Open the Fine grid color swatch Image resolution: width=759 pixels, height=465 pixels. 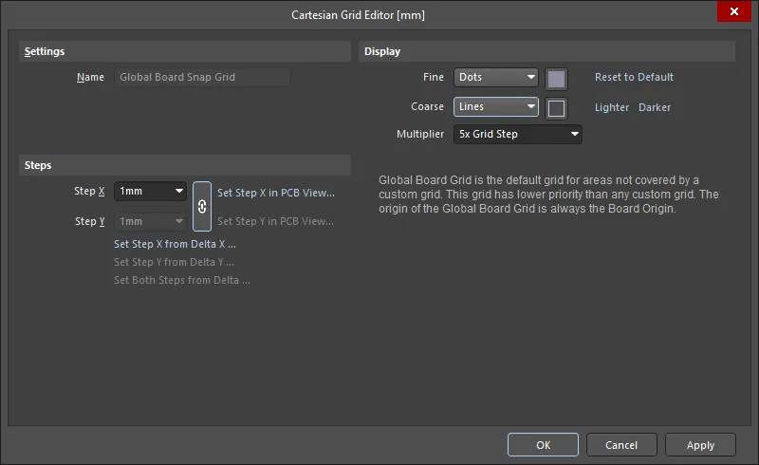pos(556,79)
